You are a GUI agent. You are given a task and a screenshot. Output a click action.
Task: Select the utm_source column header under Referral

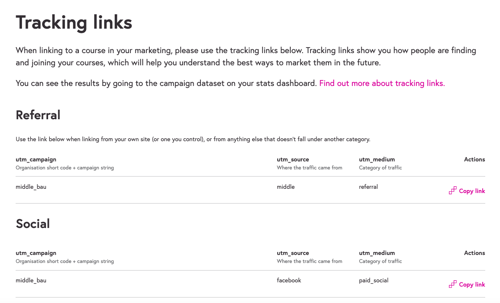[293, 160]
